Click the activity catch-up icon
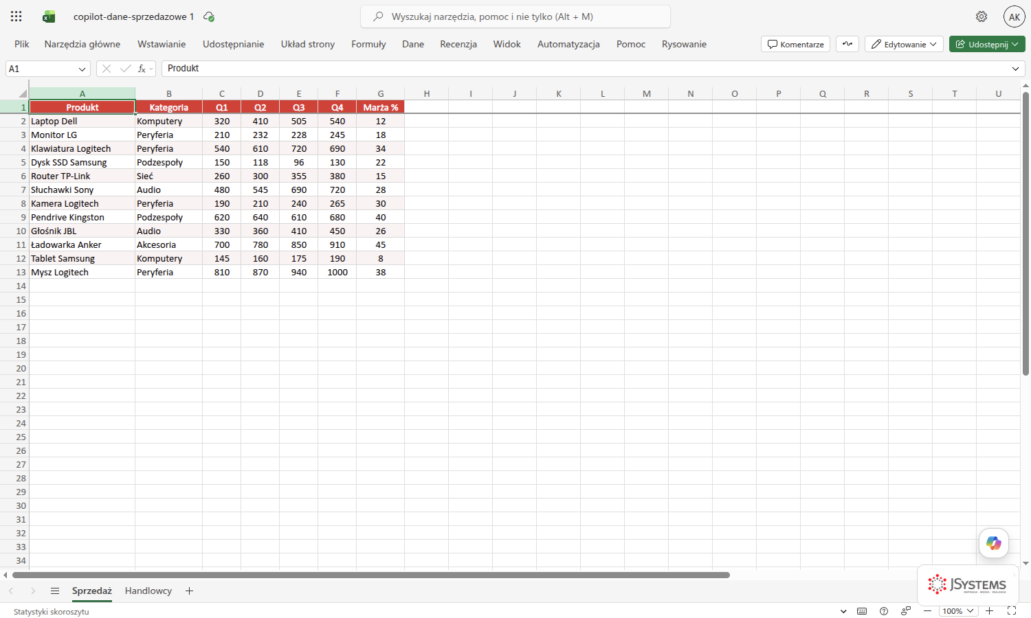 [847, 44]
